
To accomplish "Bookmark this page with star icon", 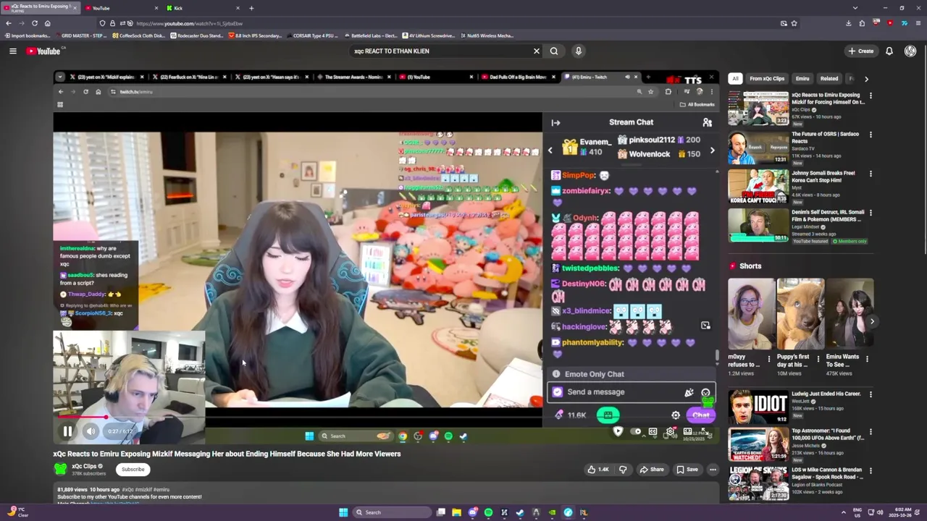I will 794,23.
